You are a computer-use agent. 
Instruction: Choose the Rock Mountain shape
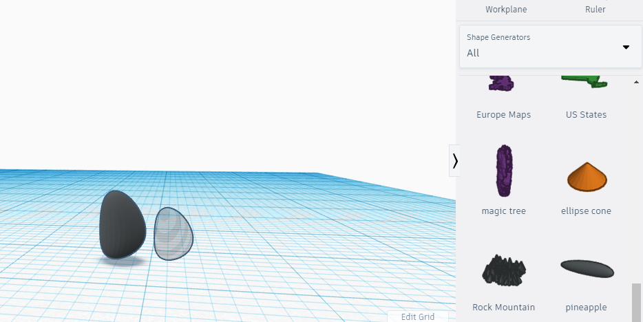click(503, 269)
